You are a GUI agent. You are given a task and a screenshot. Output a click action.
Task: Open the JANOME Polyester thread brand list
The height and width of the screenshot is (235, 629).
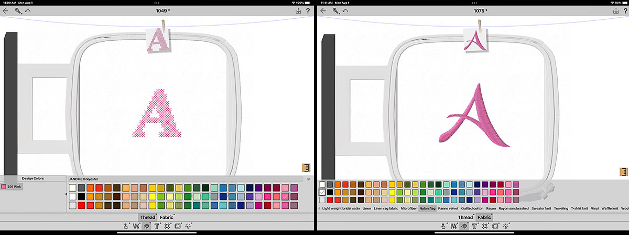[x=84, y=179]
